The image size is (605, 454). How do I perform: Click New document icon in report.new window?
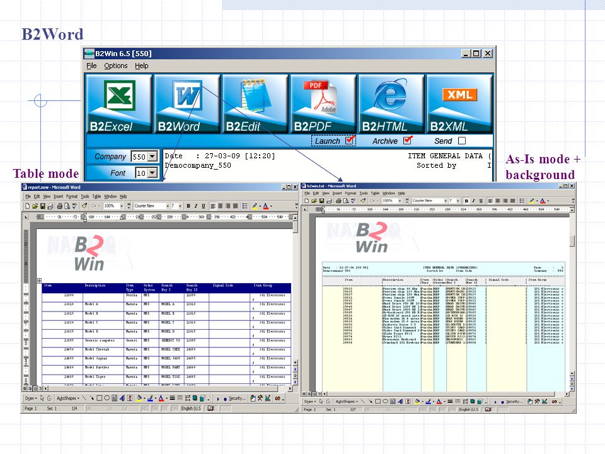click(27, 206)
